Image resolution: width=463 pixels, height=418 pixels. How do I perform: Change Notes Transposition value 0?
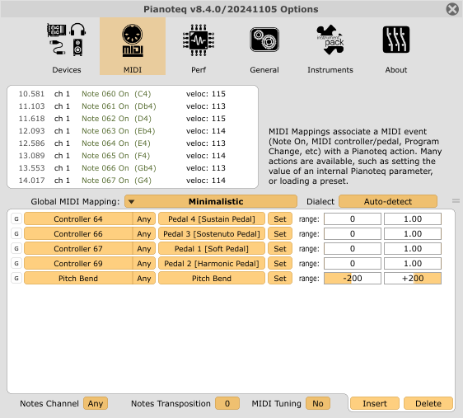point(227,403)
